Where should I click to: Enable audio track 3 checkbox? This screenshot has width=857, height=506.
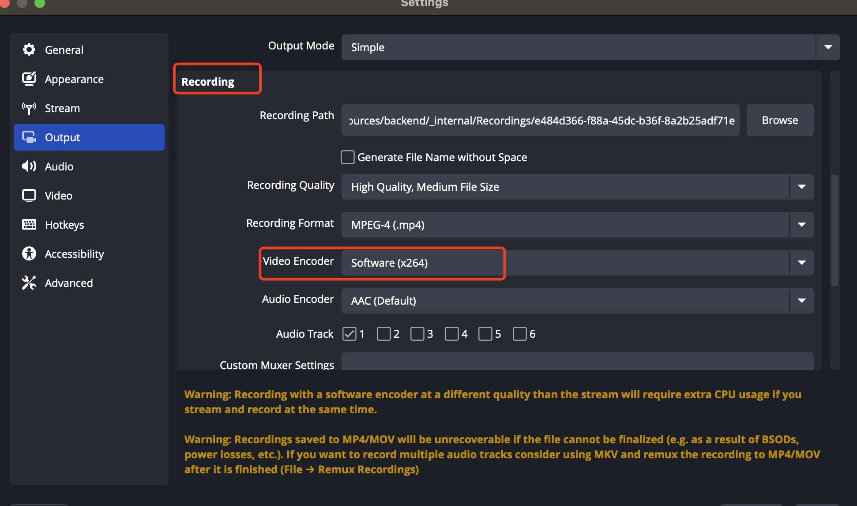click(417, 334)
